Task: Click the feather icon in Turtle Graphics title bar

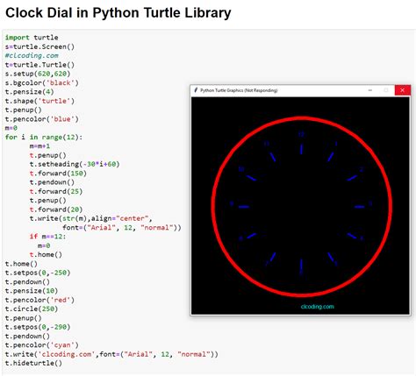Action: point(196,90)
